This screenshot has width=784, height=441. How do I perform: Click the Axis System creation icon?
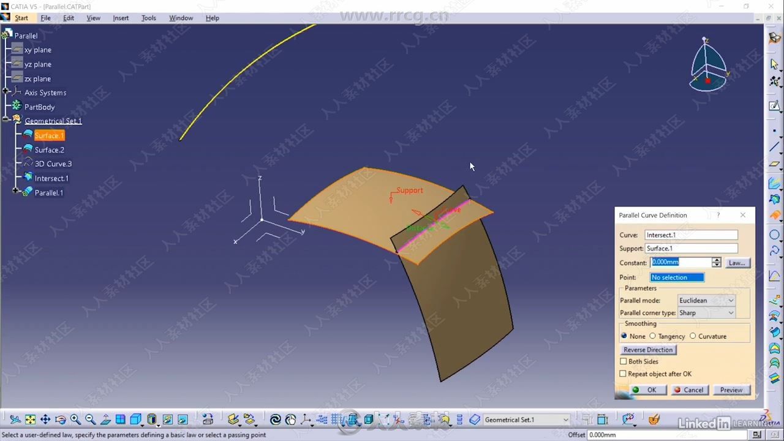point(306,420)
